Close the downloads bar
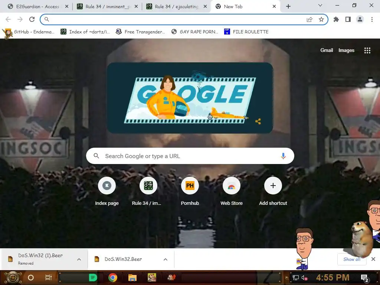This screenshot has width=380, height=285. [x=373, y=259]
